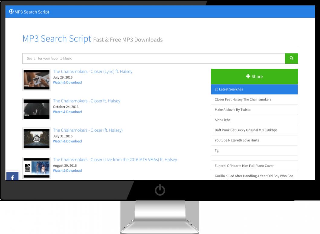Click the search input field

tap(151, 58)
